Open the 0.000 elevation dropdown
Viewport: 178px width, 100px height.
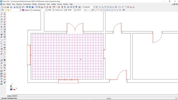click(53, 10)
